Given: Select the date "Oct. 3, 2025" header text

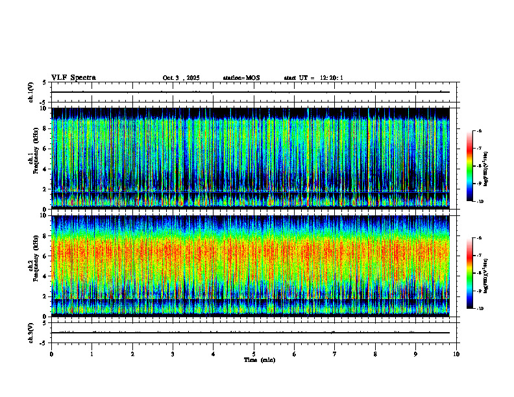Looking at the screenshot, I should point(181,78).
